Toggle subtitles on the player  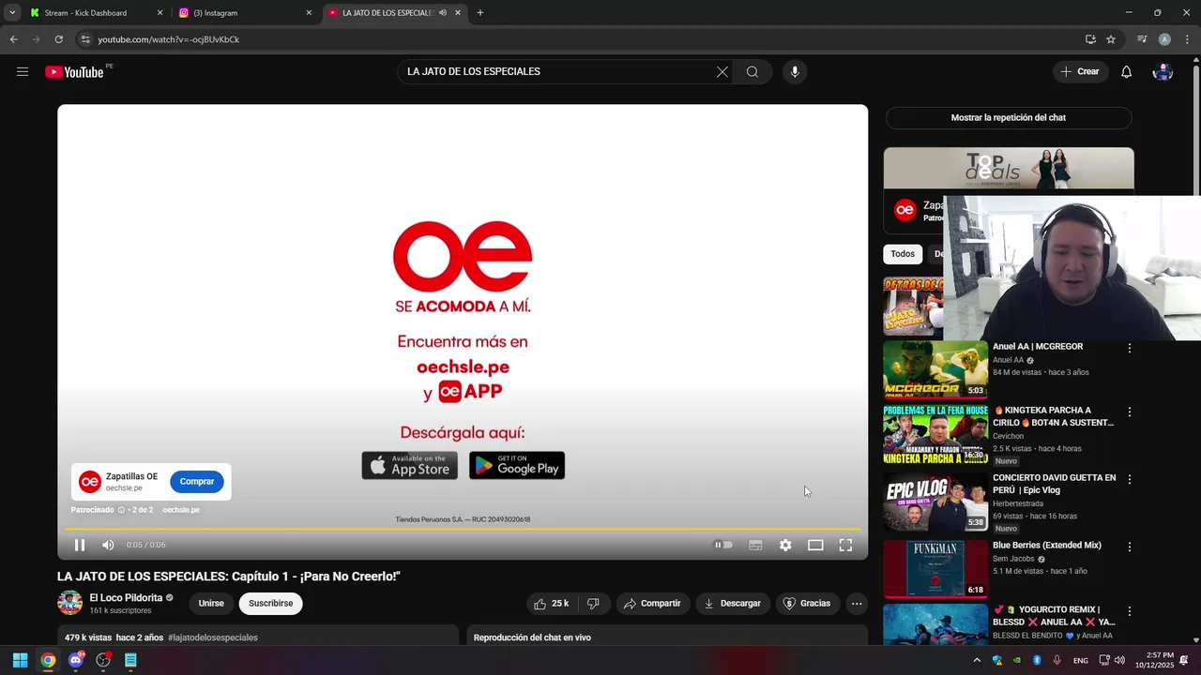(x=755, y=545)
